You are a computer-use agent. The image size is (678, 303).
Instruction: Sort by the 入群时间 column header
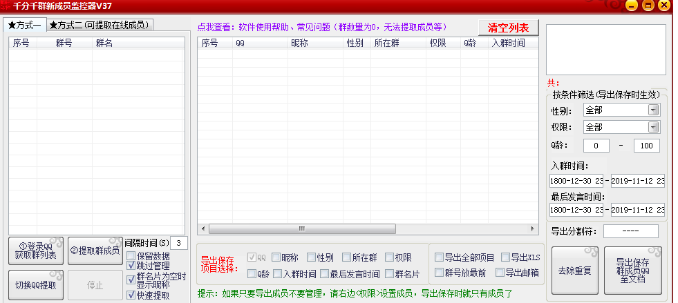click(x=514, y=43)
